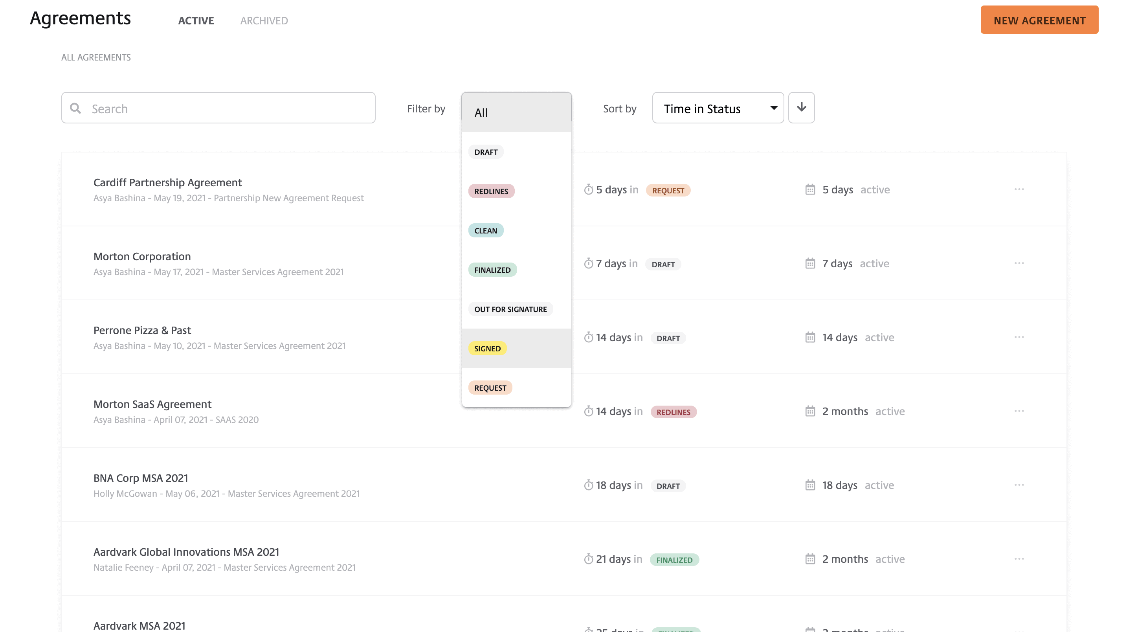Switch to the Active tab
Screen dimensions: 1125x632
(x=196, y=20)
